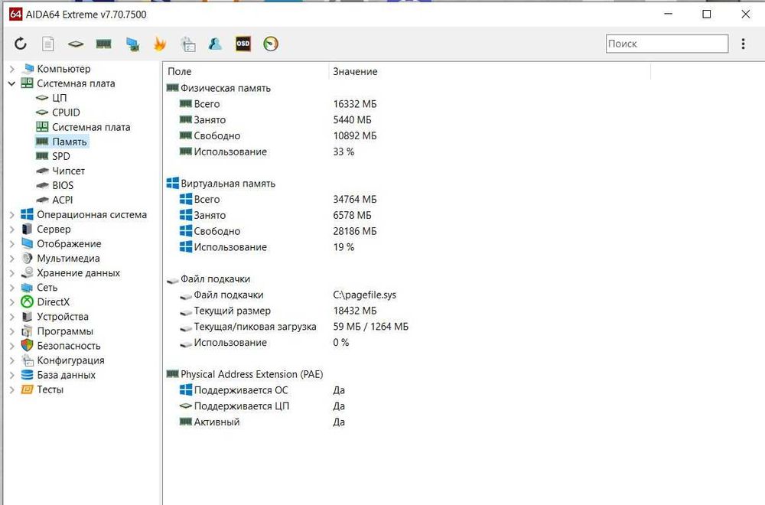Select Тесты in the tree
The width and height of the screenshot is (765, 505).
pyautogui.click(x=50, y=390)
